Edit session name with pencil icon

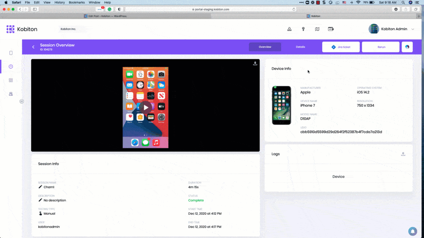tap(40, 187)
